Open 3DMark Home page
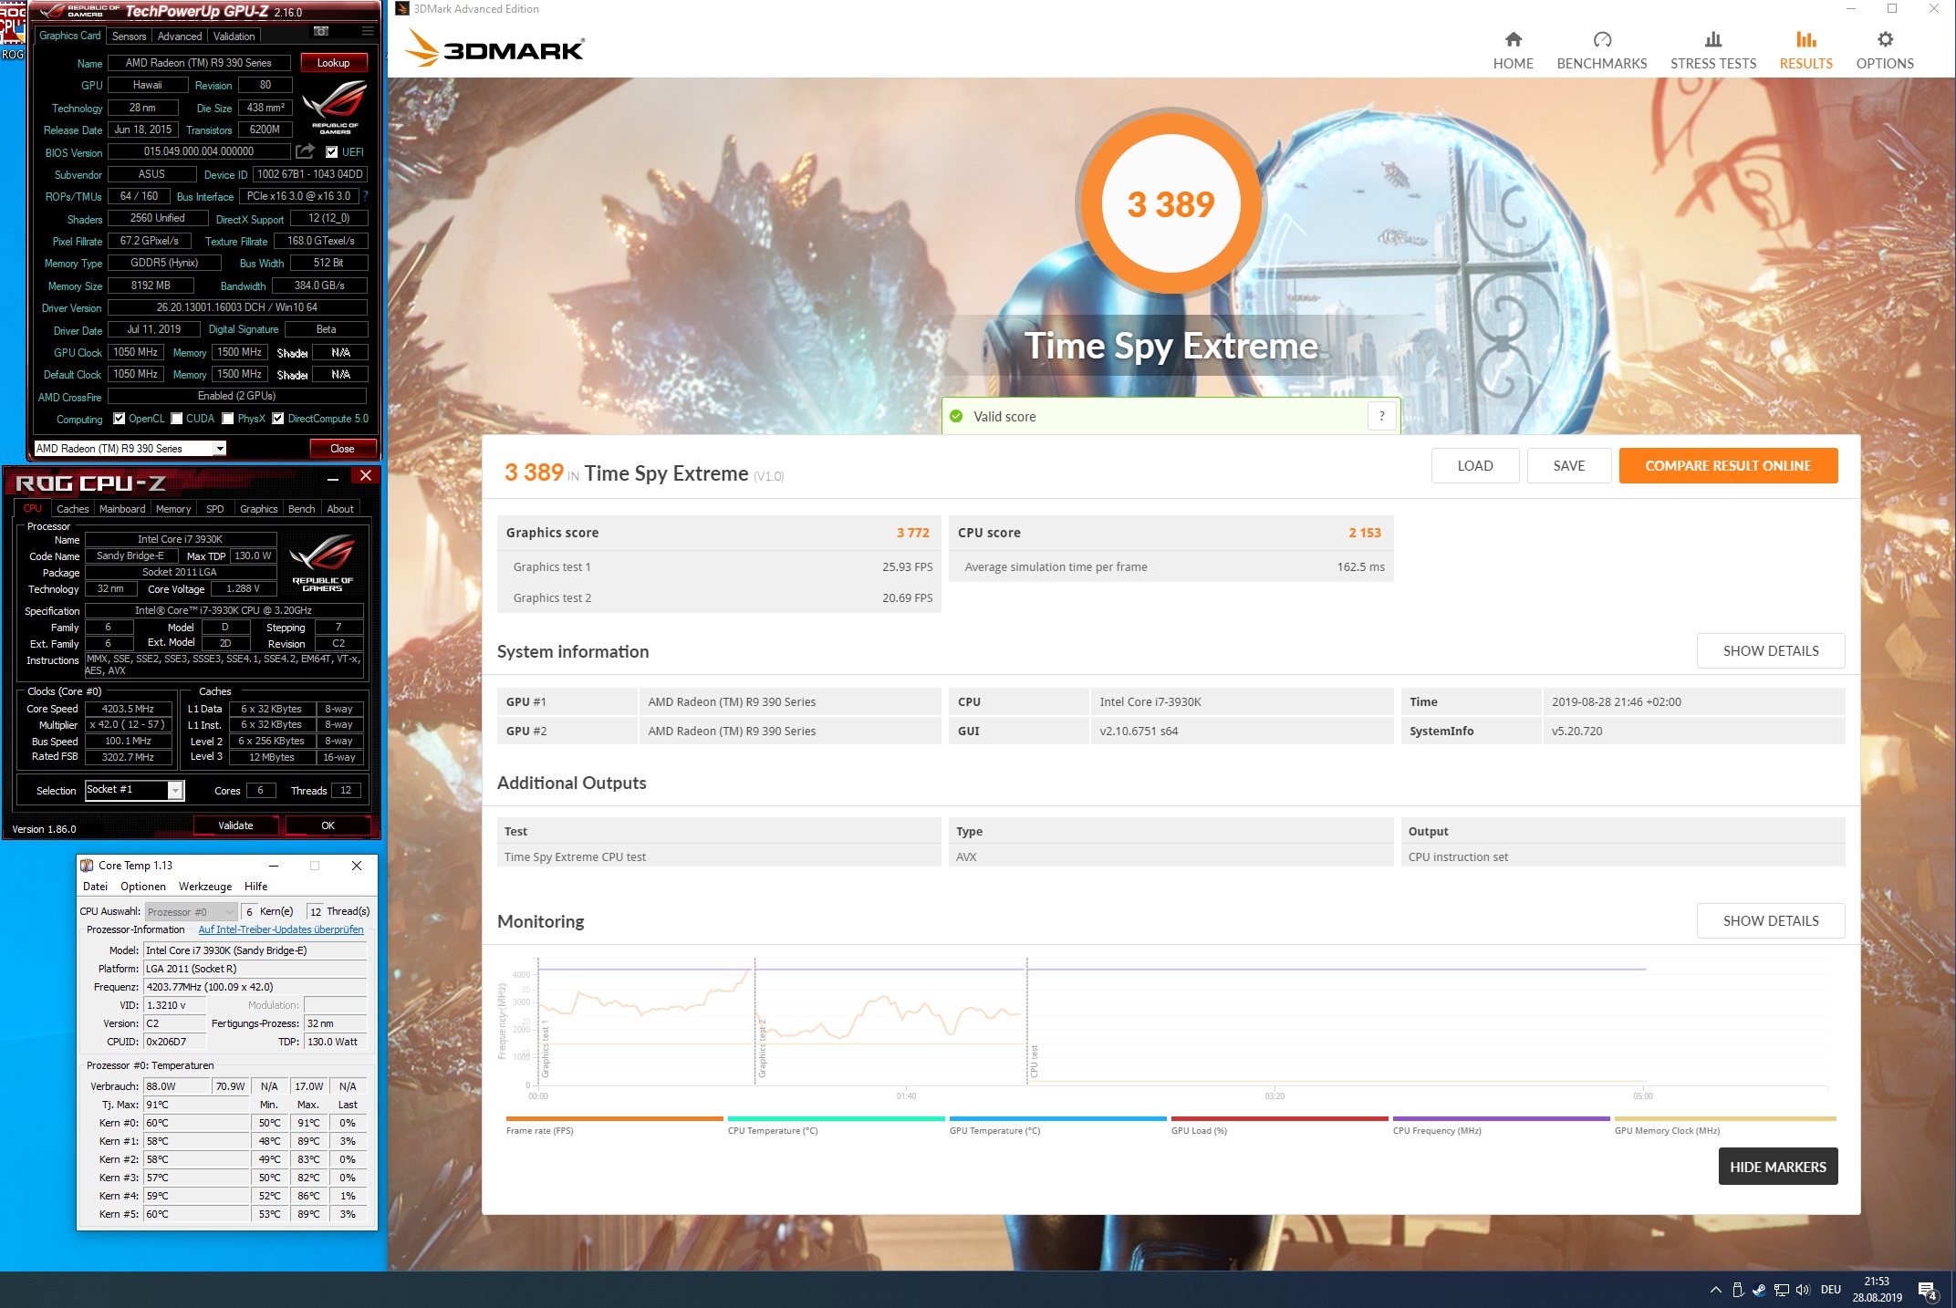 [x=1513, y=50]
